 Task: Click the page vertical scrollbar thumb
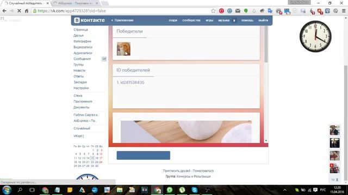coord(346,123)
